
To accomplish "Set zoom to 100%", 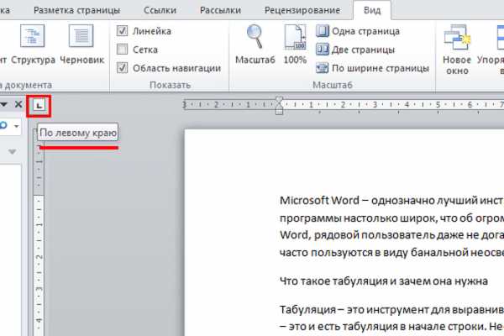I will click(x=295, y=45).
